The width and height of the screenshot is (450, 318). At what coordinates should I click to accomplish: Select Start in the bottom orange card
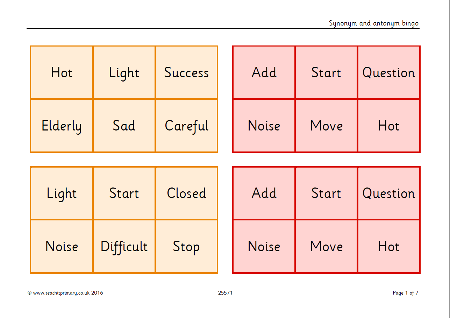coord(124,193)
